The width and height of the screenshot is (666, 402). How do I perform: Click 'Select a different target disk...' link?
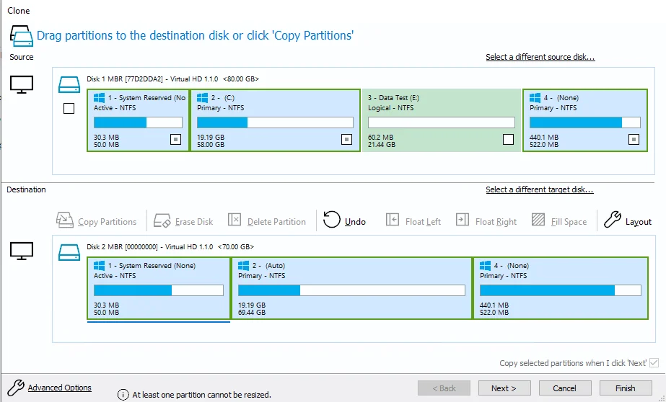(x=540, y=189)
